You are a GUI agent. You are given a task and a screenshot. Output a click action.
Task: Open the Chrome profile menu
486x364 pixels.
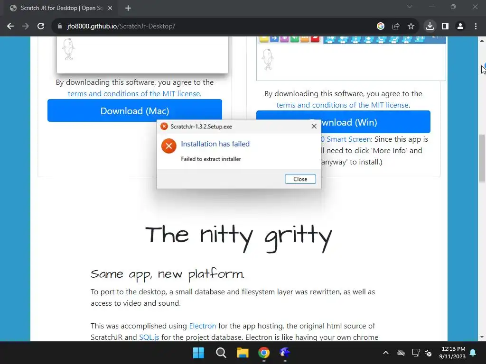pyautogui.click(x=460, y=27)
